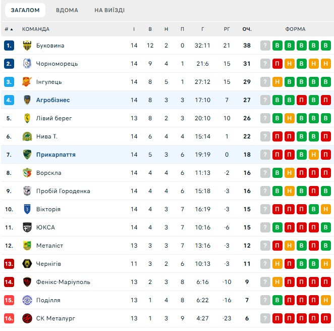Click the СК Металург club crest
Image resolution: width=334 pixels, height=331 pixels.
(27, 318)
